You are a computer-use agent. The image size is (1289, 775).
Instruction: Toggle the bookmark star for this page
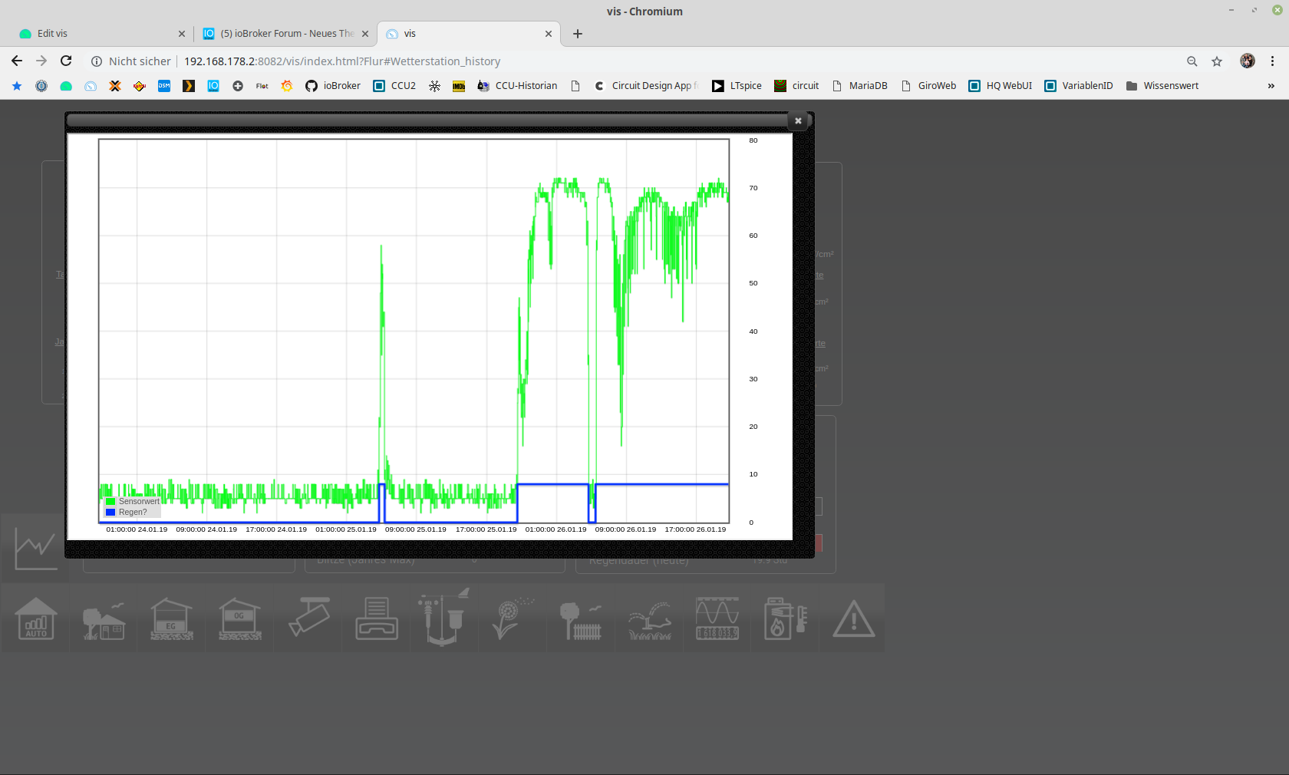coord(1217,61)
